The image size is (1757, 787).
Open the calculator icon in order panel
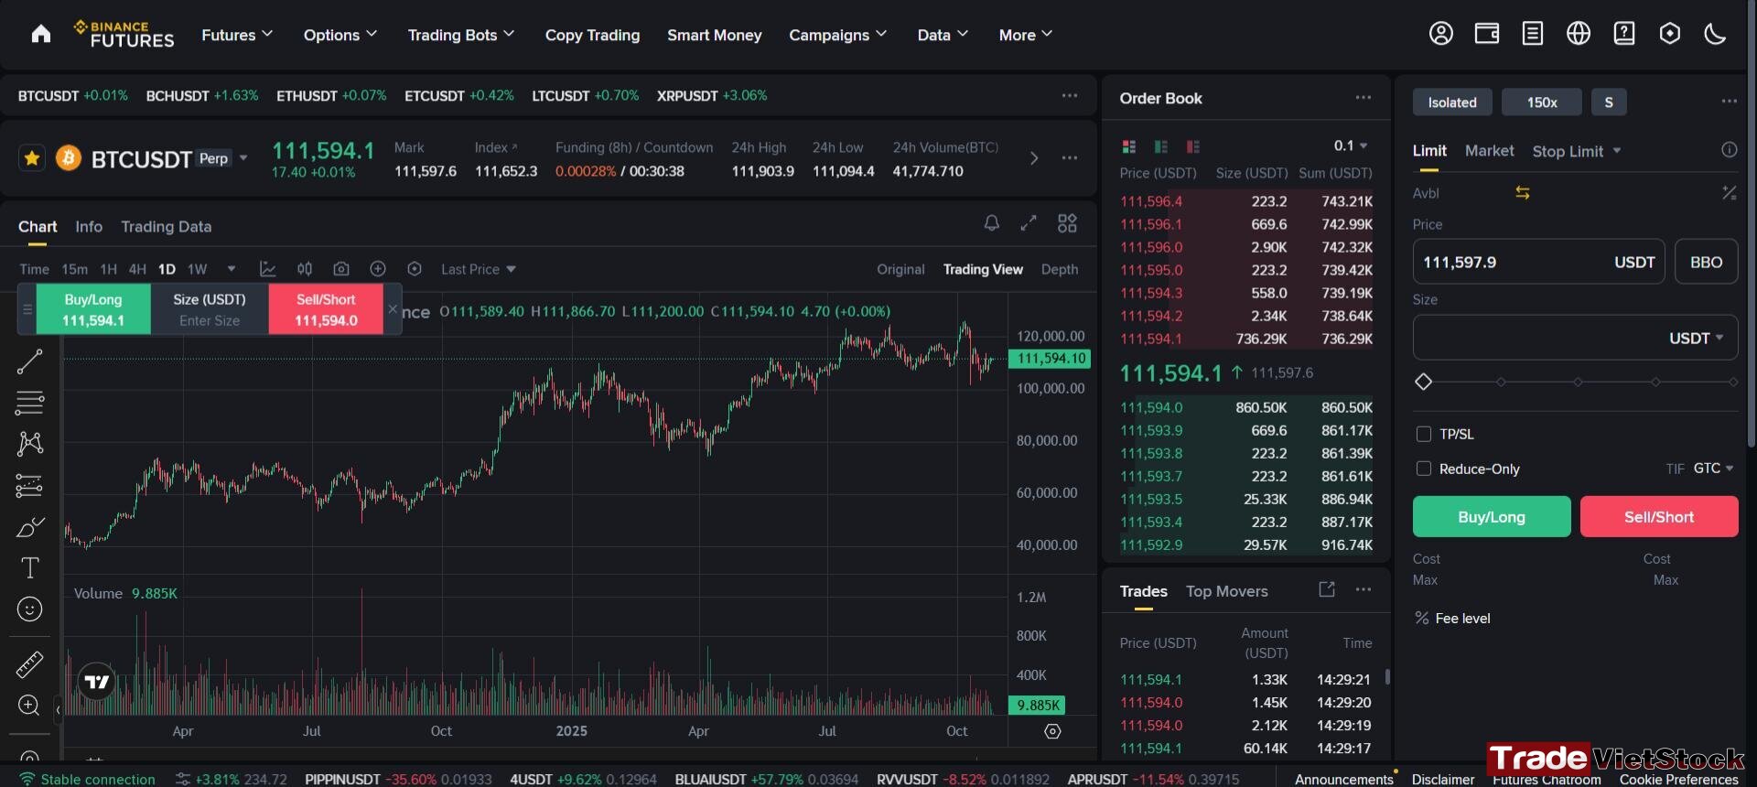pos(1729,193)
